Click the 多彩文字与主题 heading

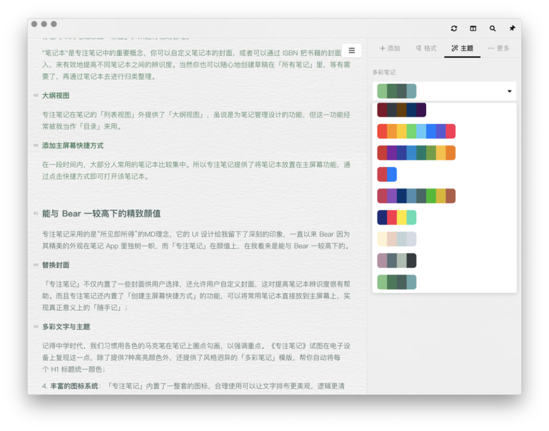tap(66, 327)
